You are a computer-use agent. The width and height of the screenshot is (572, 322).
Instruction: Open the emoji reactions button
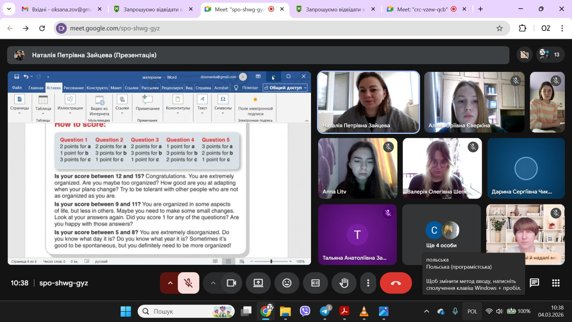(x=287, y=283)
